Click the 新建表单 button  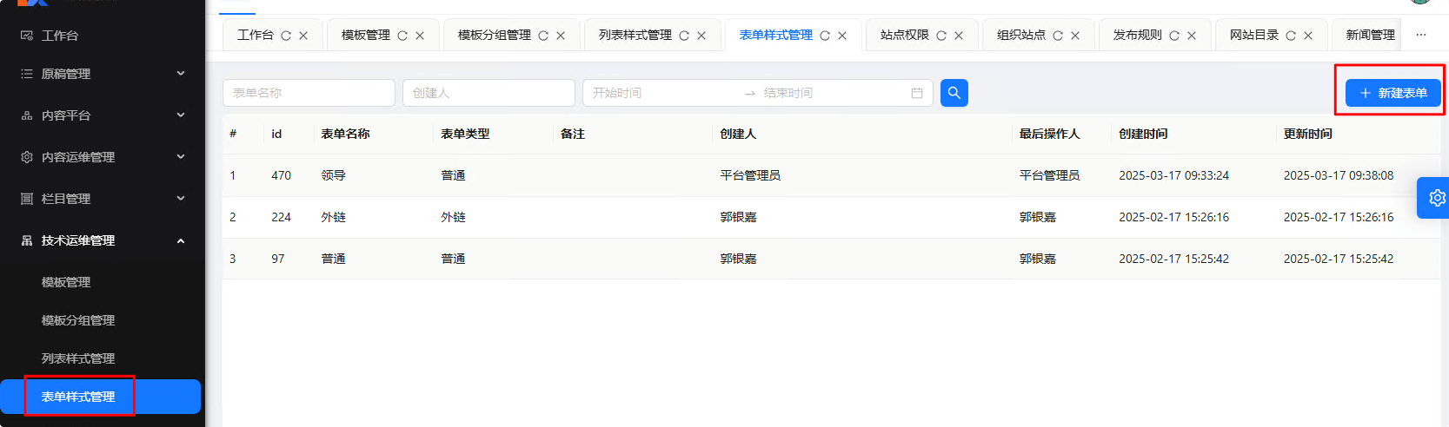point(1393,93)
